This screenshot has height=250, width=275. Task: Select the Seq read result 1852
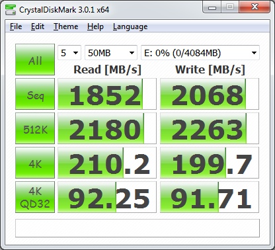point(107,94)
